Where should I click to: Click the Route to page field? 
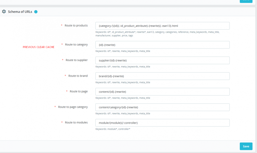(x=162, y=92)
